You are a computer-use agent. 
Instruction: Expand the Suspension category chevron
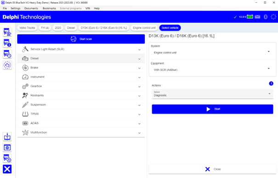139,105
